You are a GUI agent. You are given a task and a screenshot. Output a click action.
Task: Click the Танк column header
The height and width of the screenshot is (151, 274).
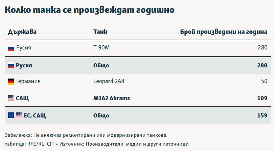pos(100,32)
